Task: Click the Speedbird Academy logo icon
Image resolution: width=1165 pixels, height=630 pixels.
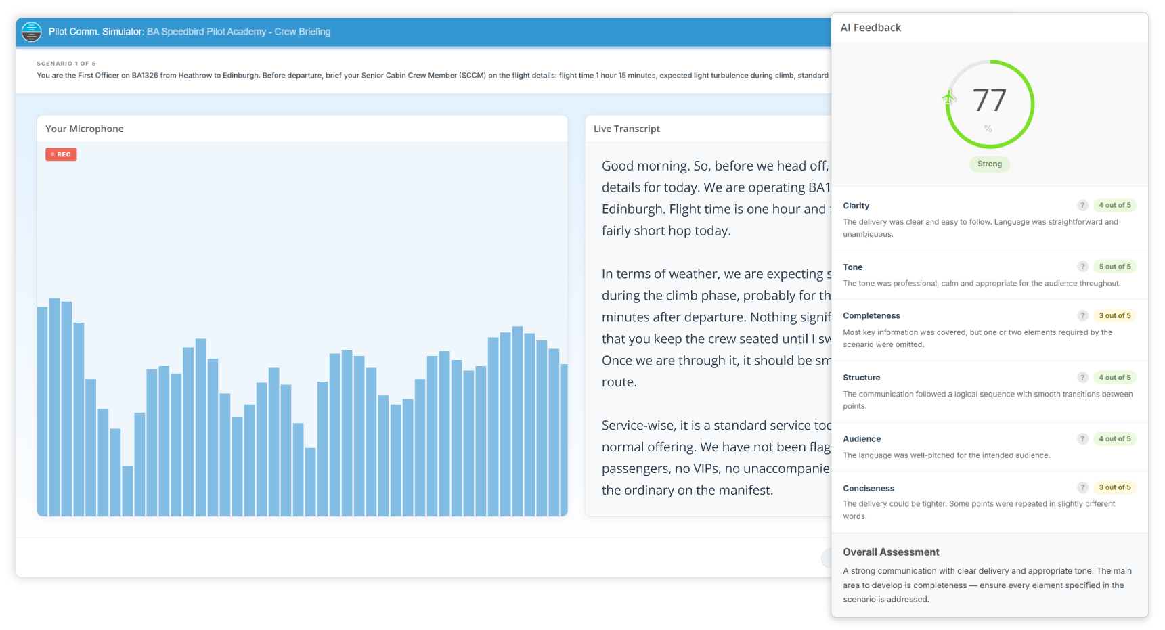Action: pos(31,32)
